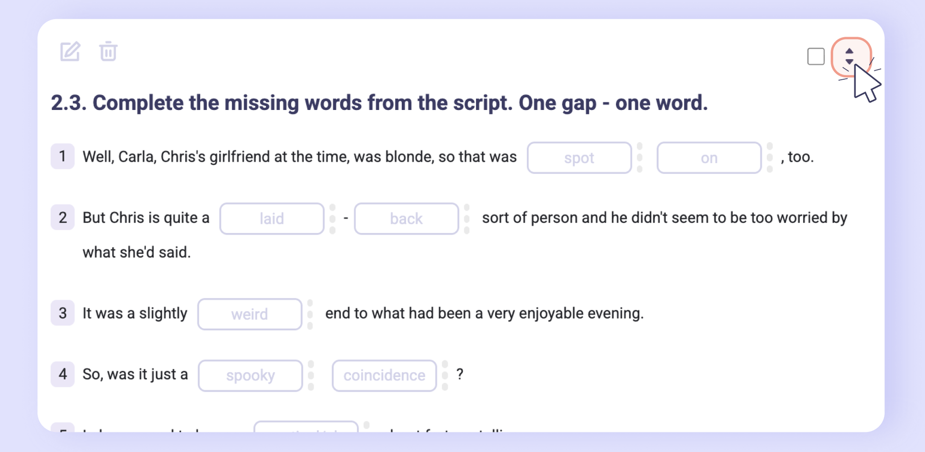Click the 'spooky' gap field
The image size is (925, 452).
click(250, 375)
